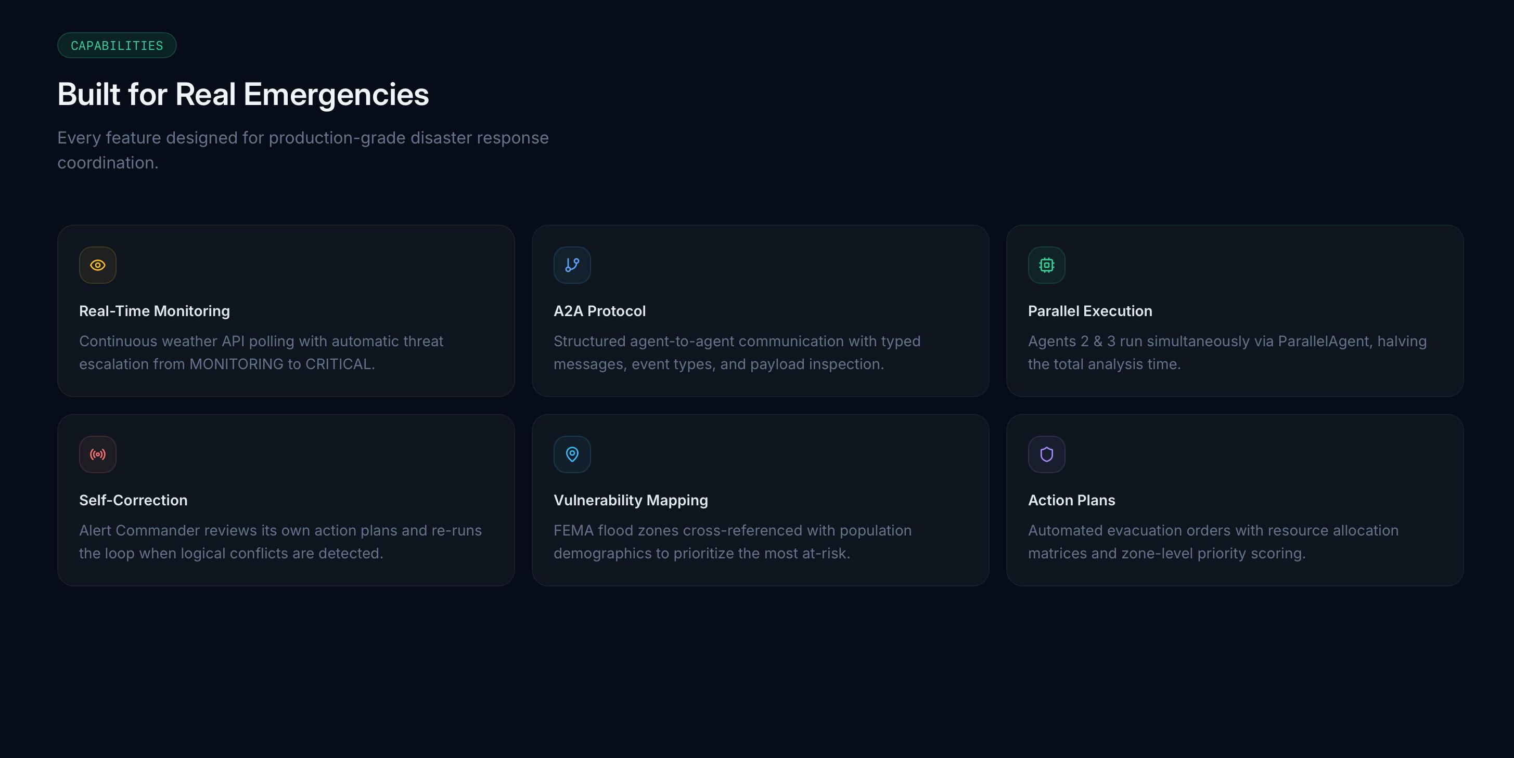Viewport: 1514px width, 758px height.
Task: Click the agent-to-agent communication description
Action: click(737, 352)
